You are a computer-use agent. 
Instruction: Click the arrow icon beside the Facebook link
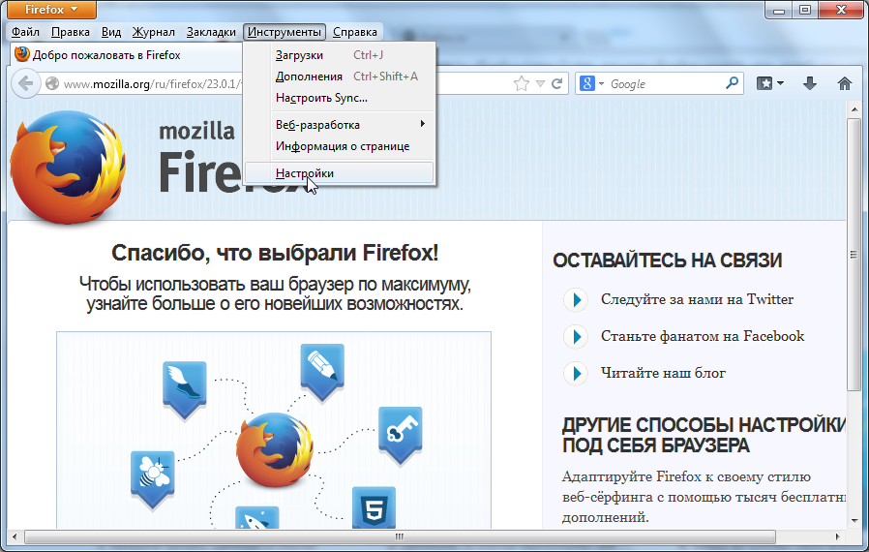click(x=577, y=336)
